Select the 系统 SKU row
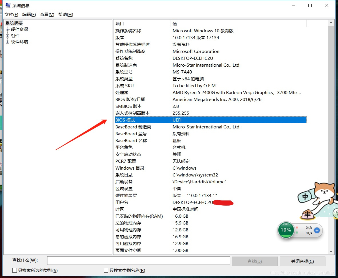Viewport: 338px width, 278px height. click(211, 86)
